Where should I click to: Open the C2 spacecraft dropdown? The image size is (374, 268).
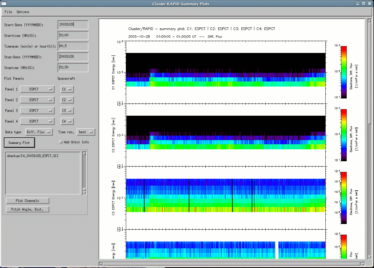click(67, 100)
